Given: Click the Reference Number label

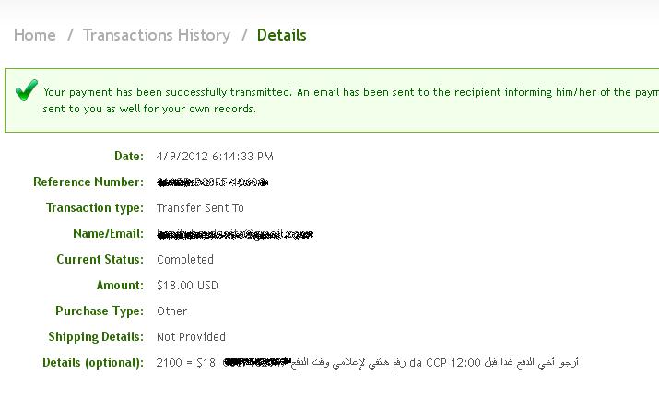Looking at the screenshot, I should [x=88, y=182].
